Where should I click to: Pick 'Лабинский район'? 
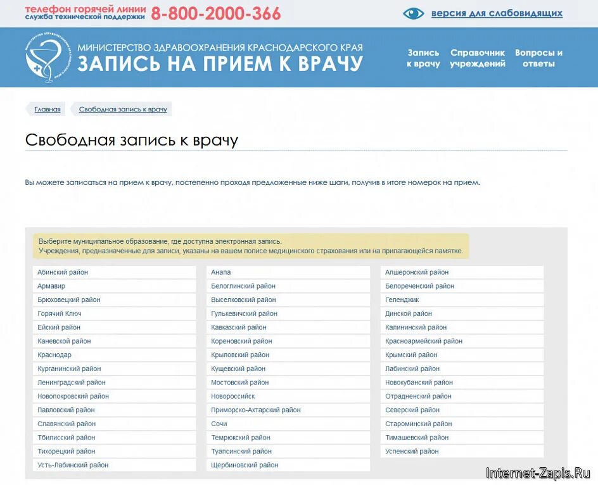click(462, 368)
